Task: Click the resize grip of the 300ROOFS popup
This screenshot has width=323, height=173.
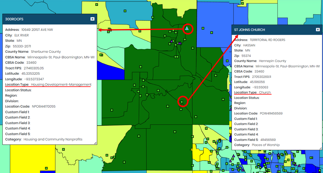Action: tap(95, 143)
